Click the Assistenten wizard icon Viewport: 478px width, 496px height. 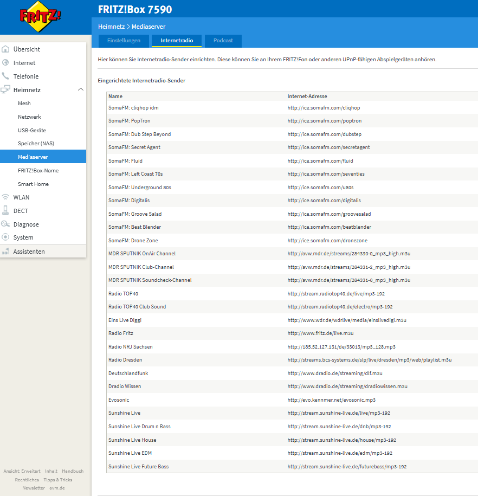click(x=5, y=252)
